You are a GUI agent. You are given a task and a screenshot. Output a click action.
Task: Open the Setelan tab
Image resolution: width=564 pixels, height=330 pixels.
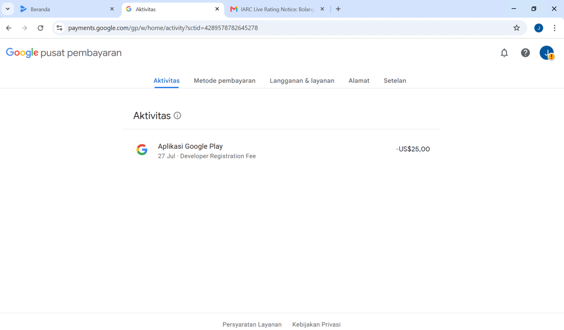pos(395,81)
